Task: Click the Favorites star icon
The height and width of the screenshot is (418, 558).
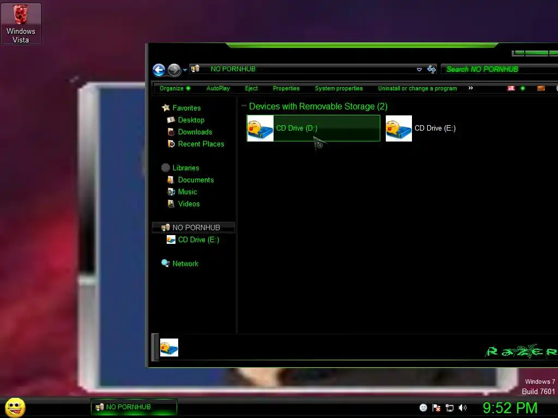Action: [166, 107]
